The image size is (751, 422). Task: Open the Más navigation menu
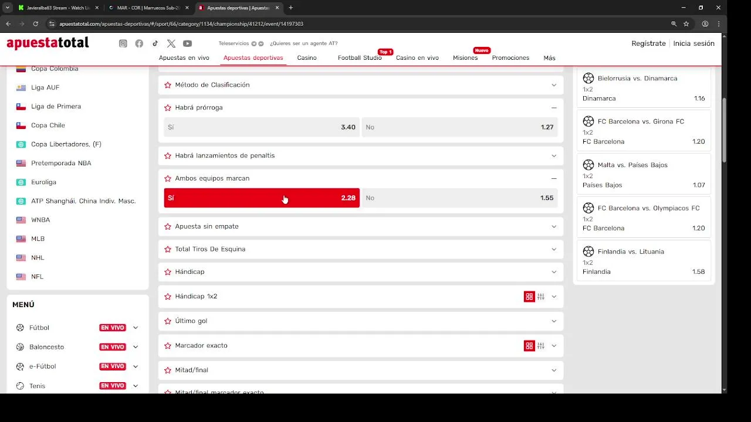(x=549, y=58)
